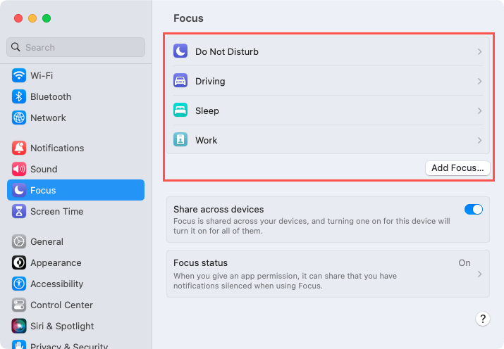Select the Focus item in sidebar
Screen dimensions: 504x349
coord(75,190)
